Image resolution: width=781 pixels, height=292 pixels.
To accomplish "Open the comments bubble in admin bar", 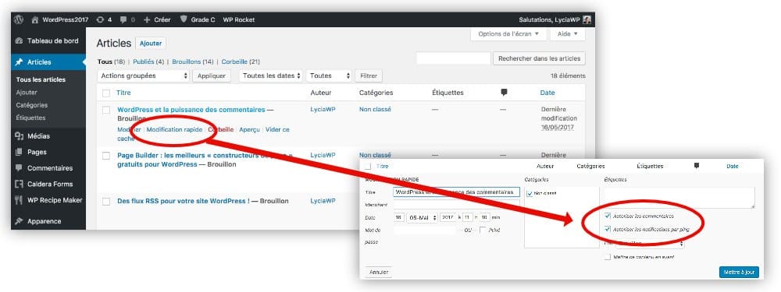I will (127, 20).
